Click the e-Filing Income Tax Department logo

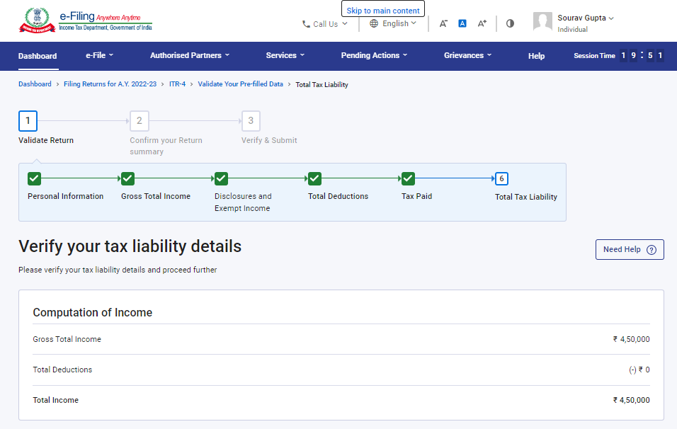point(86,21)
